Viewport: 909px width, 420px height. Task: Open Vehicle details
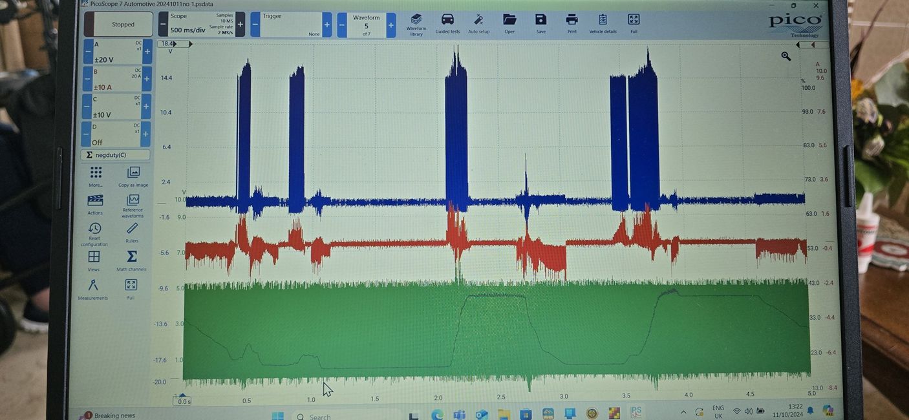pyautogui.click(x=603, y=23)
